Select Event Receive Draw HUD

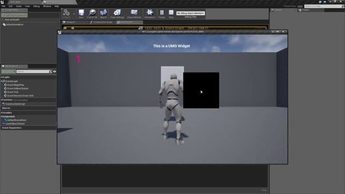click(x=20, y=96)
